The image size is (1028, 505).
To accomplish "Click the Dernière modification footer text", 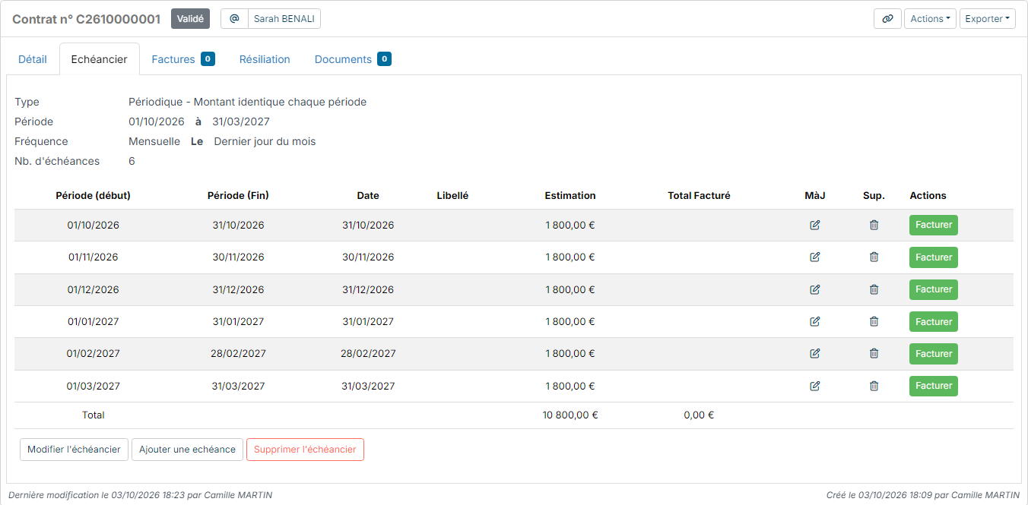I will pos(140,495).
